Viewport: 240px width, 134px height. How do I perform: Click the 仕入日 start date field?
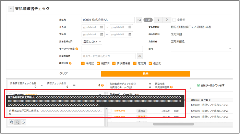(93, 27)
